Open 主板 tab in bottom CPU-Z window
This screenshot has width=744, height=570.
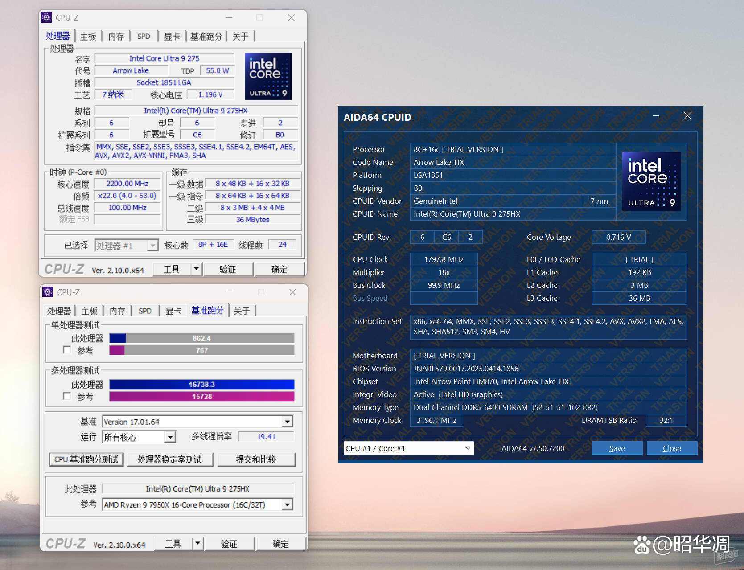[x=89, y=311]
